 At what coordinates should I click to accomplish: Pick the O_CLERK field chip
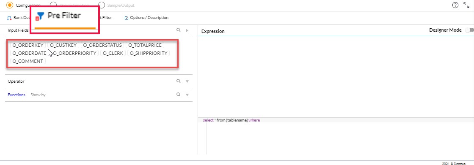pyautogui.click(x=113, y=53)
